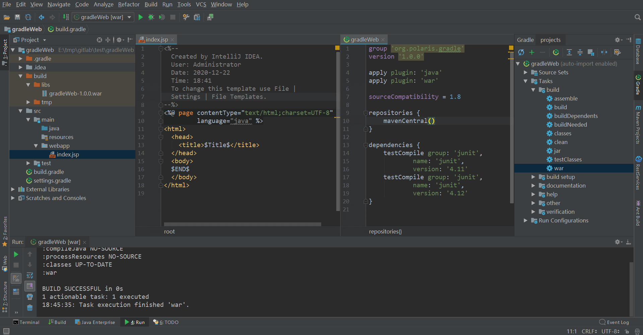Refresh all Gradle projects
Screen dimensions: 643x335
(521, 52)
